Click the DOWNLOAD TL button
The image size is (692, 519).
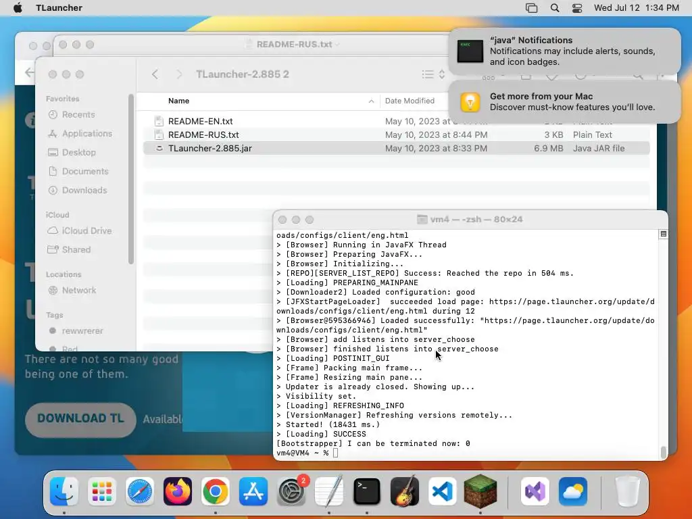click(x=80, y=419)
